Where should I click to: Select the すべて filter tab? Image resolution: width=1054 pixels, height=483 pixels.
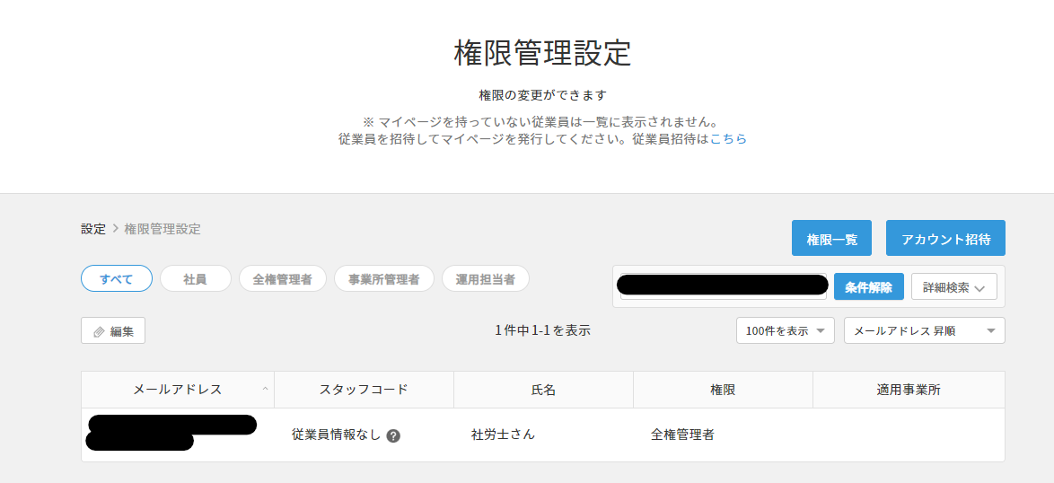click(x=117, y=279)
